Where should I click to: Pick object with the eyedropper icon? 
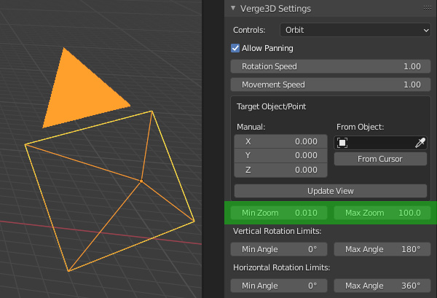[420, 143]
